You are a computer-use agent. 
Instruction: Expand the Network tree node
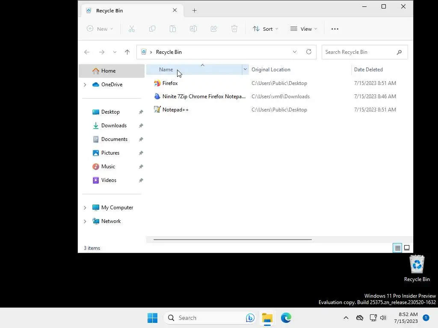pos(85,221)
